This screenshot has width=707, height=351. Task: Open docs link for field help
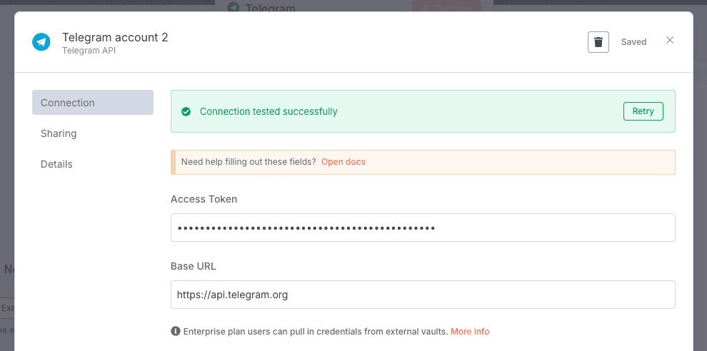tap(343, 162)
